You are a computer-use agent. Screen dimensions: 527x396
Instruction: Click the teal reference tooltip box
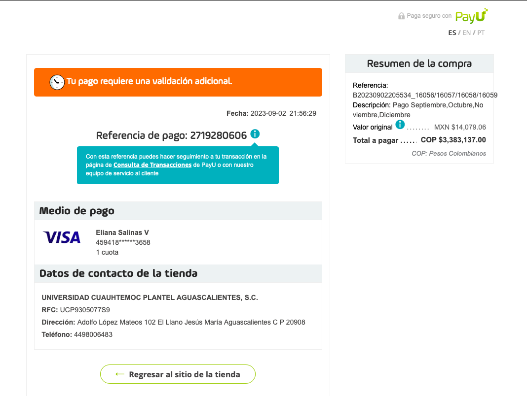[x=178, y=165]
